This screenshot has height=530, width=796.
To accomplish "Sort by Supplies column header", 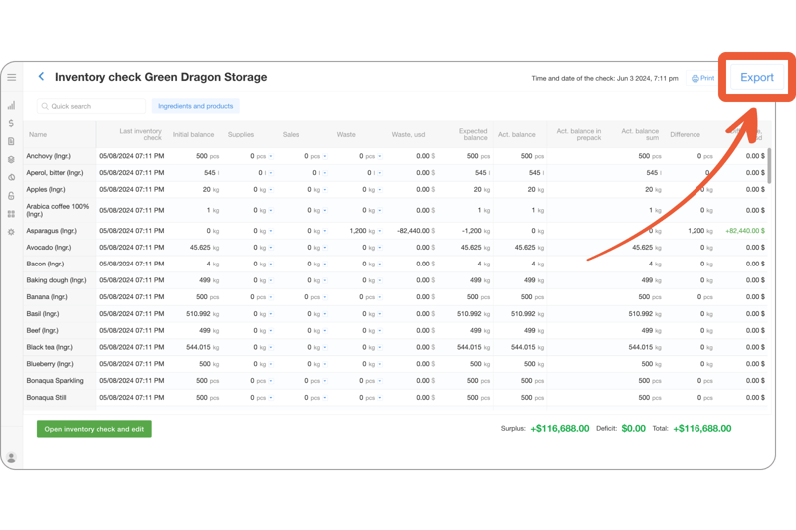I will tap(241, 135).
